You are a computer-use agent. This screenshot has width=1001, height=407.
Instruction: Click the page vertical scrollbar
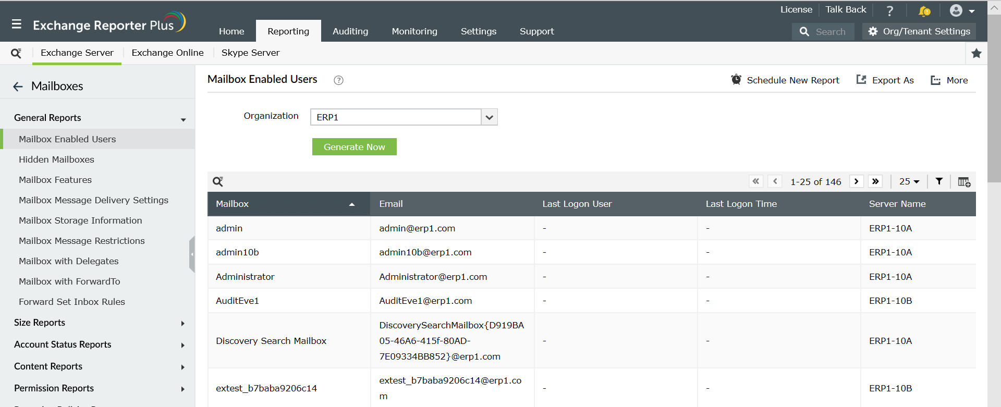click(994, 99)
